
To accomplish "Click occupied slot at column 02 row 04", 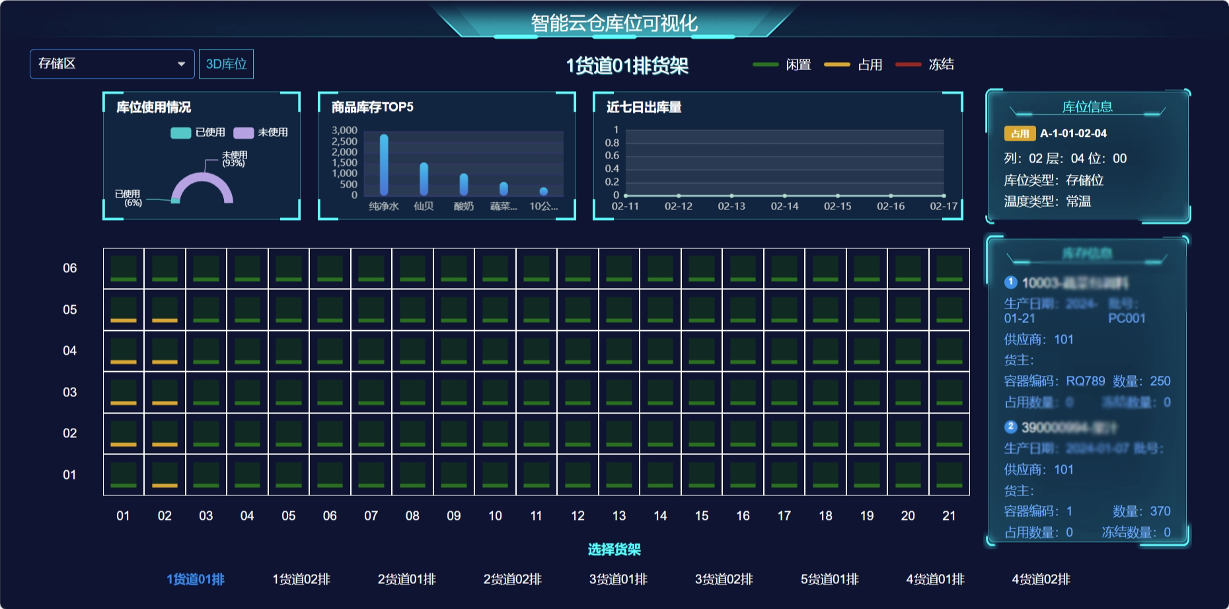I will tap(165, 351).
